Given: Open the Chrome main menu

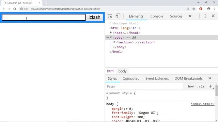Looking at the screenshot, I should [x=214, y=9].
